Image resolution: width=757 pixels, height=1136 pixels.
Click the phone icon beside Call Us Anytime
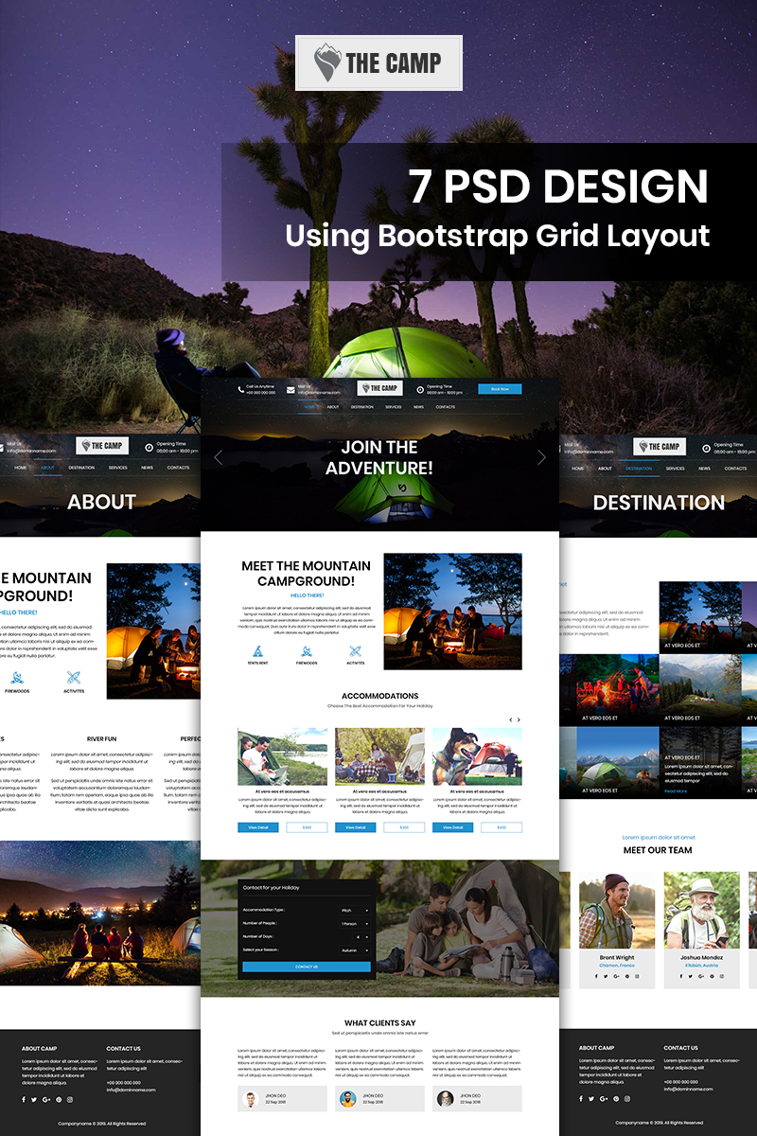(x=240, y=389)
